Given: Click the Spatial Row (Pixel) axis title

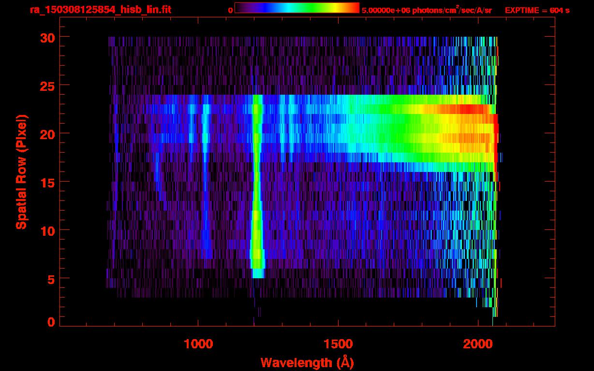Looking at the screenshot, I should [x=21, y=171].
